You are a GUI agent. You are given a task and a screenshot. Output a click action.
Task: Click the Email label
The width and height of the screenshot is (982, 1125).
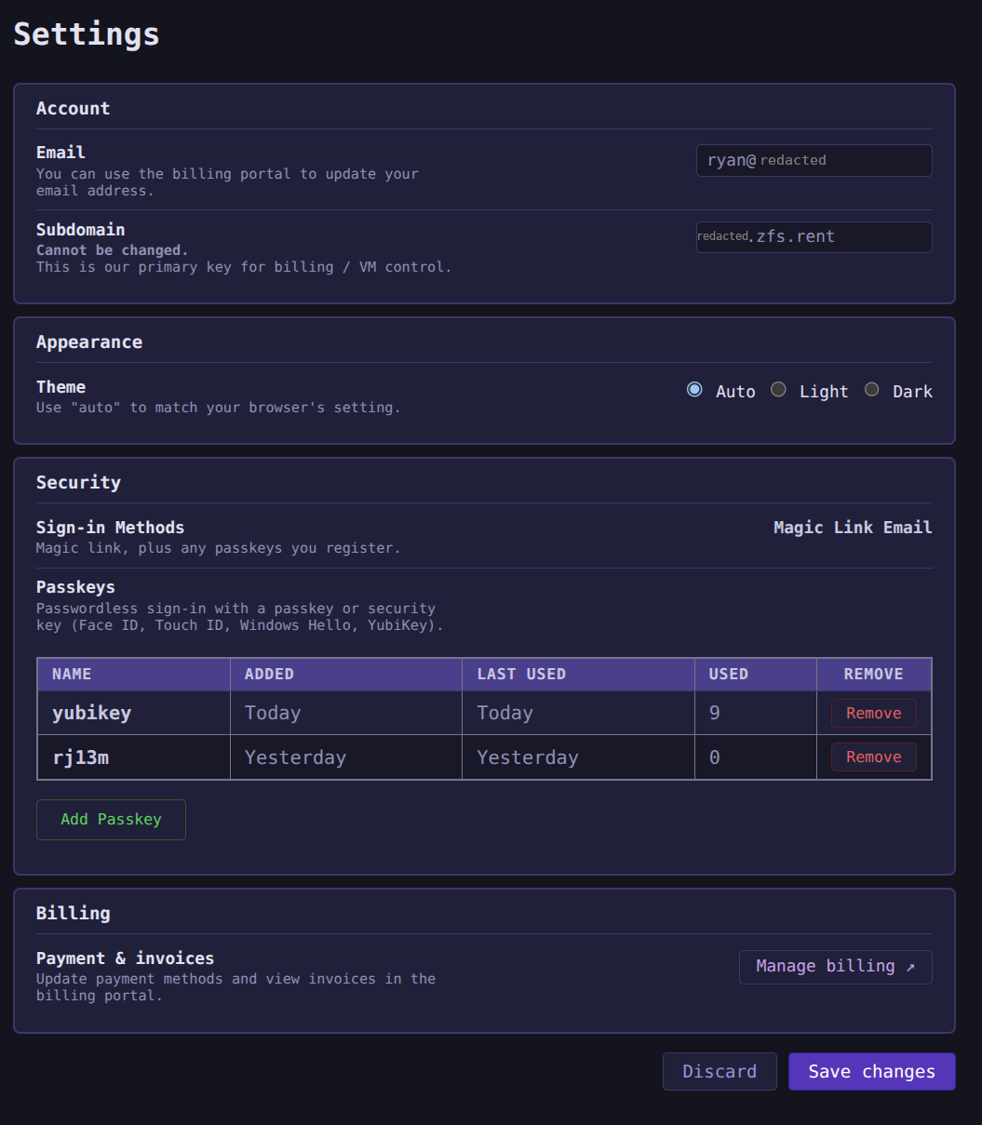[61, 153]
